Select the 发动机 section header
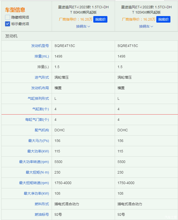Screen dimensions: 178x220 (11, 36)
